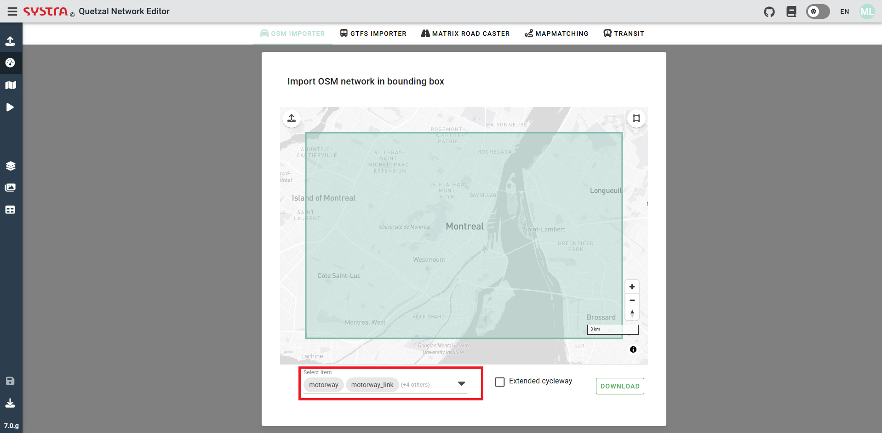Click the save icon in sidebar
This screenshot has width=882, height=433.
tap(10, 381)
